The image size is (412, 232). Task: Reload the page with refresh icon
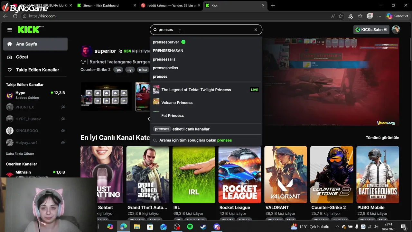tap(15, 16)
